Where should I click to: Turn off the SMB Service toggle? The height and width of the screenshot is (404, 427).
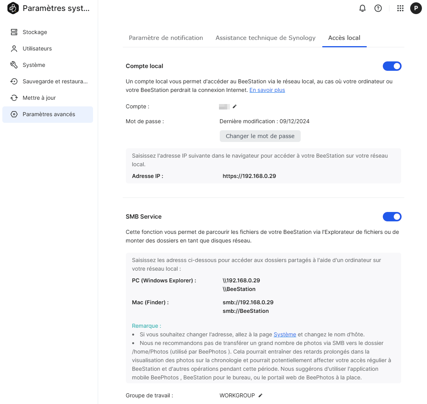coord(392,217)
